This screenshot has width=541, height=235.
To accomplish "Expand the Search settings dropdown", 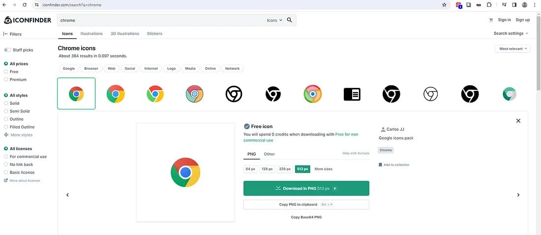I will 511,33.
